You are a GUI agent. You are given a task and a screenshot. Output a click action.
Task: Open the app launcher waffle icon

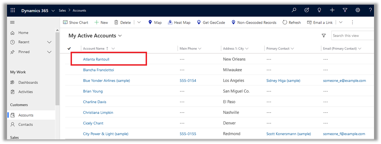(13, 10)
